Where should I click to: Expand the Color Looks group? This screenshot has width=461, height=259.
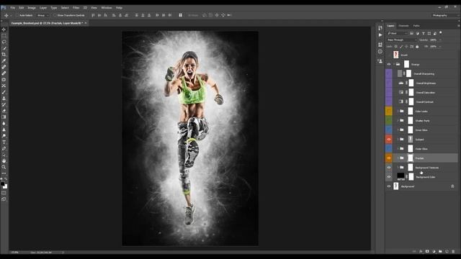(x=398, y=111)
